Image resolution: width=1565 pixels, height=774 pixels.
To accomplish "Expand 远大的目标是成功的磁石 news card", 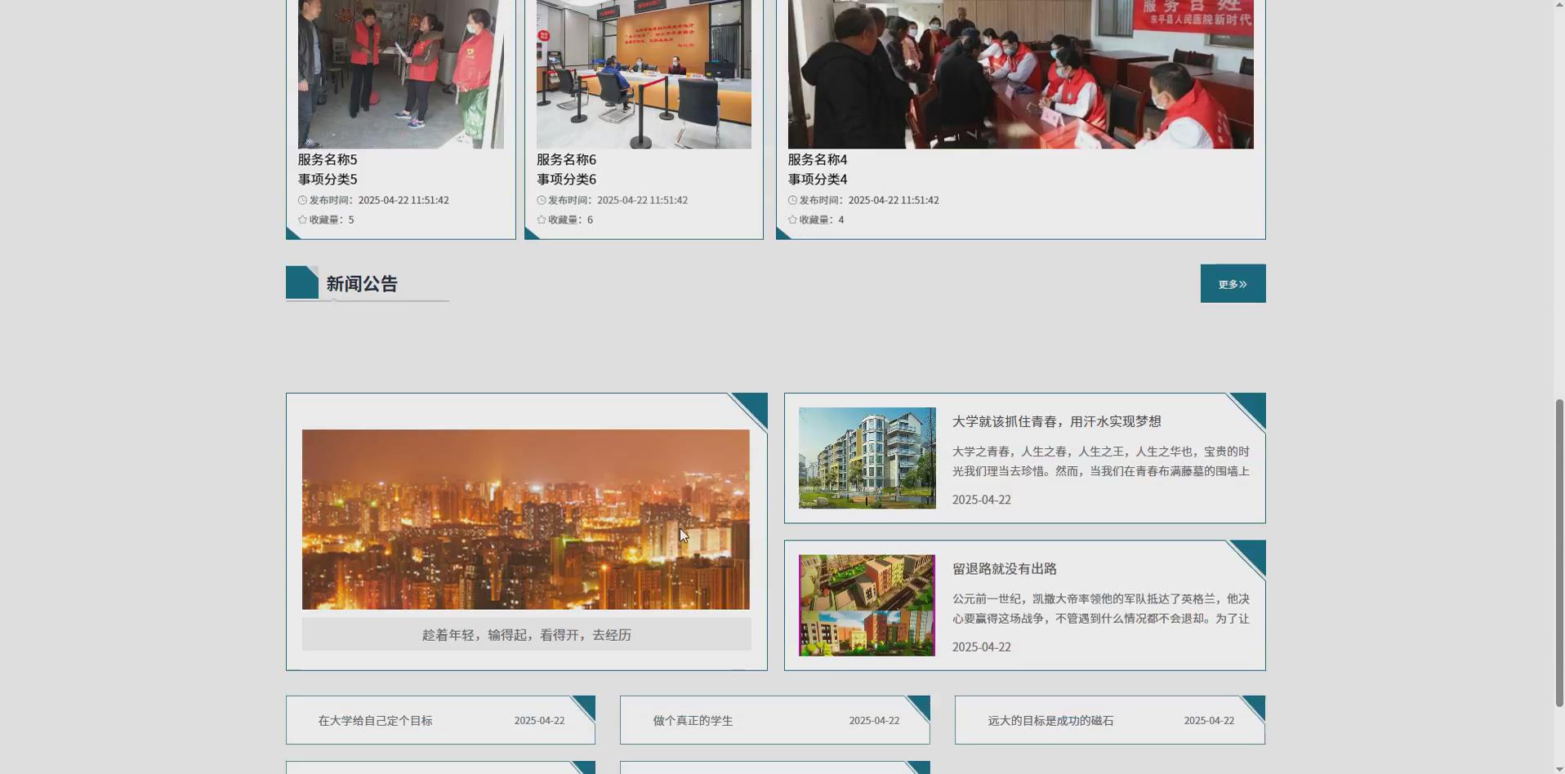I will pos(1109,720).
